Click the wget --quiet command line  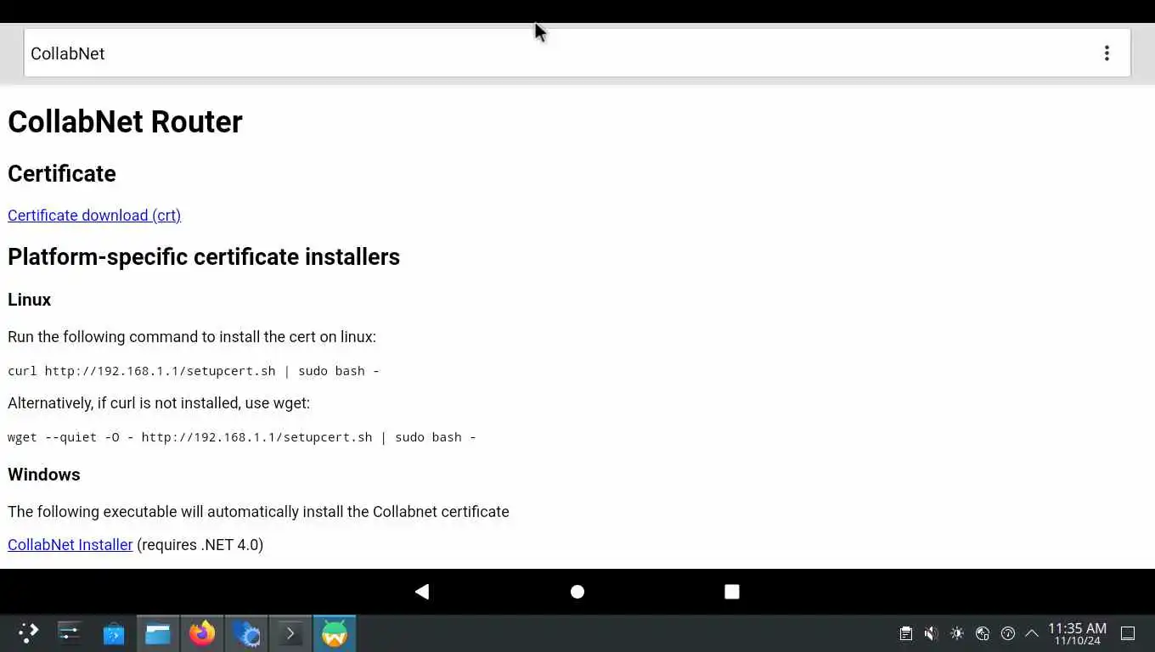(242, 437)
